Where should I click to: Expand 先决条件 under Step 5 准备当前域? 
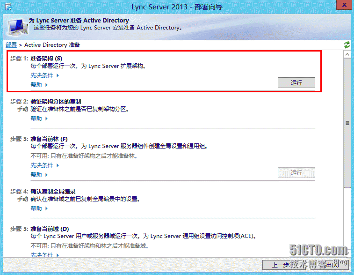click(45, 255)
